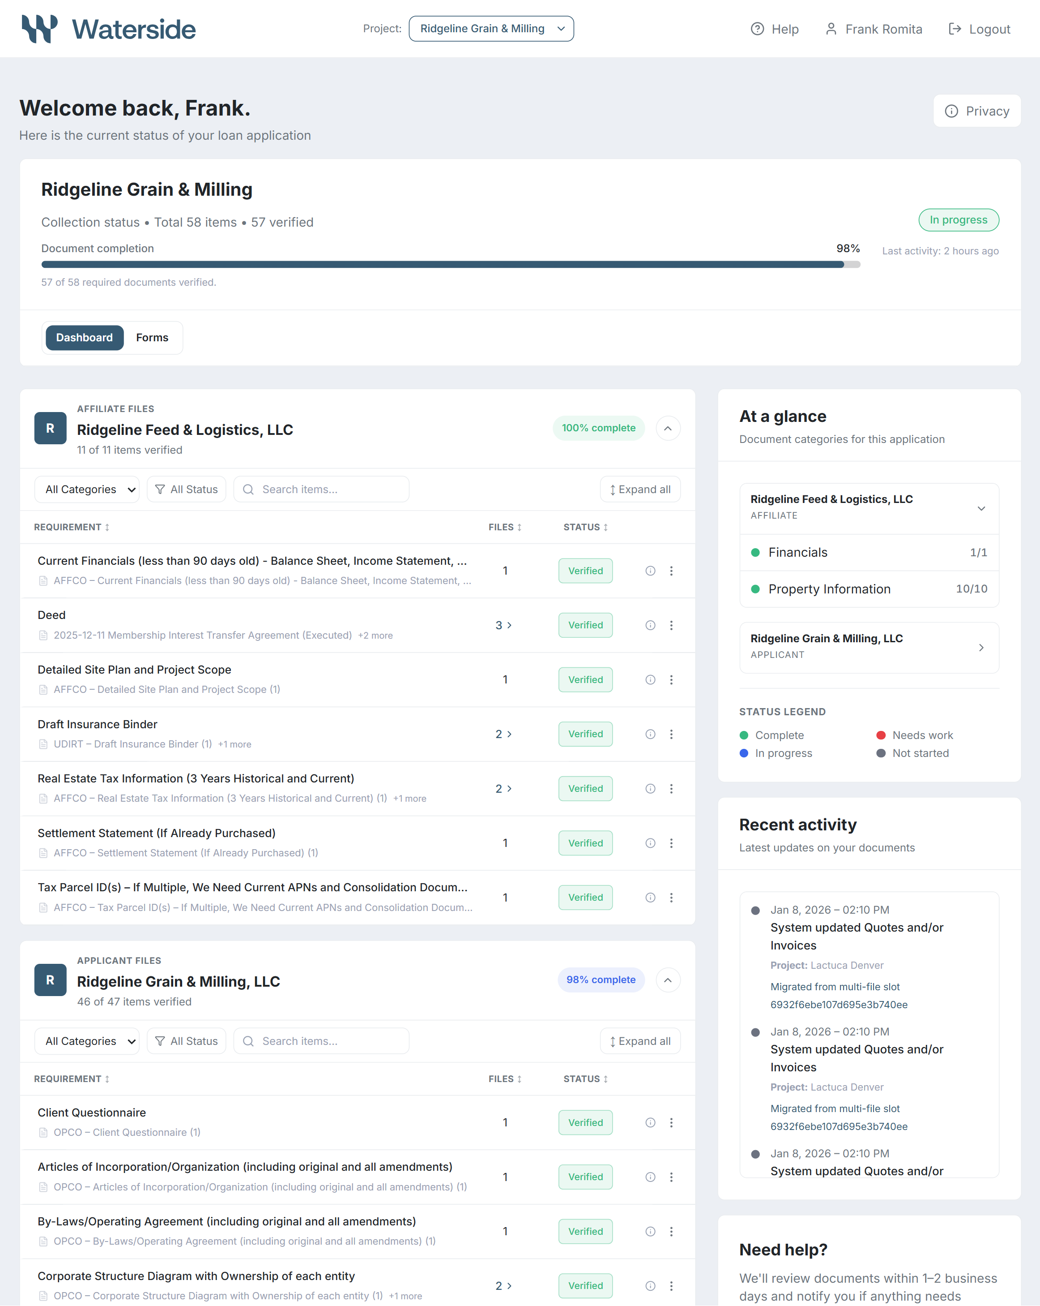Open the Project selector dropdown

pyautogui.click(x=491, y=28)
